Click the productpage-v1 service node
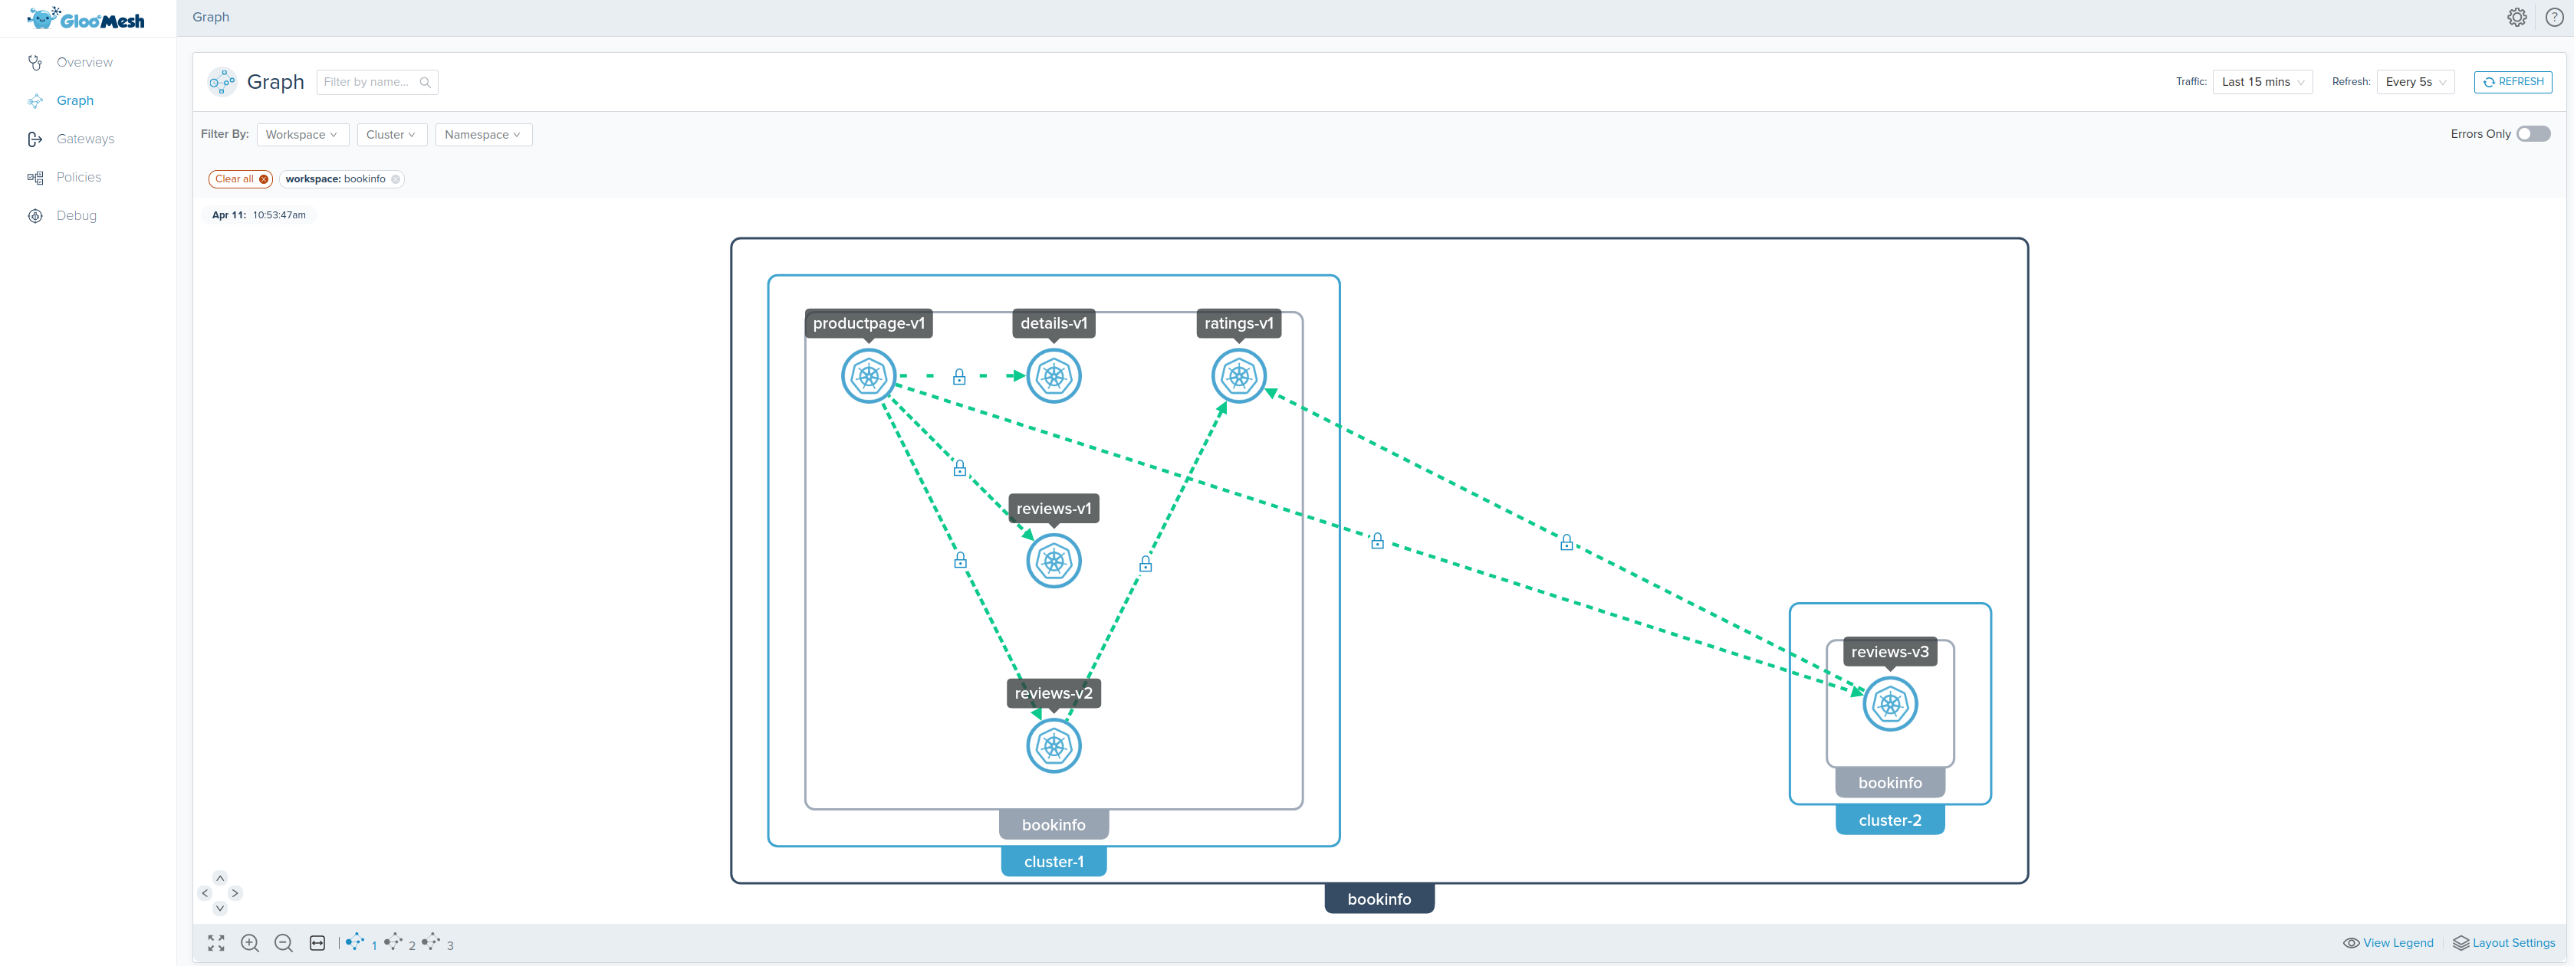This screenshot has height=966, width=2574. (868, 376)
